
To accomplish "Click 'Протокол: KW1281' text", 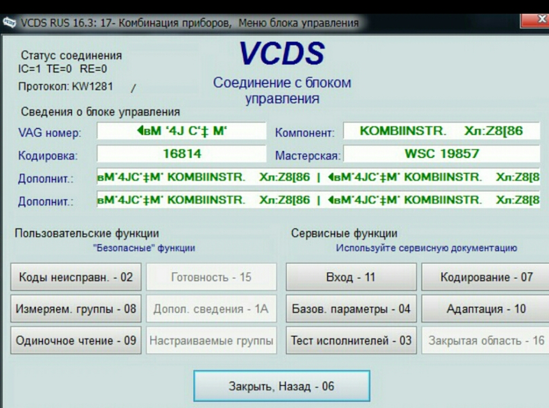I will pos(66,86).
